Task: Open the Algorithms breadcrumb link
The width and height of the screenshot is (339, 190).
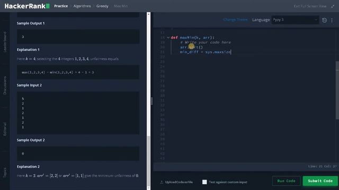Action: [82, 6]
